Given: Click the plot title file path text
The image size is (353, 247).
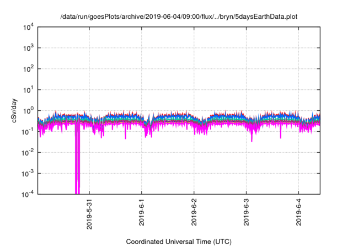Looking at the screenshot, I should click(179, 17).
